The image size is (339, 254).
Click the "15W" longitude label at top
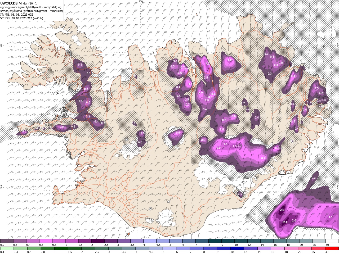click(x=280, y=1)
